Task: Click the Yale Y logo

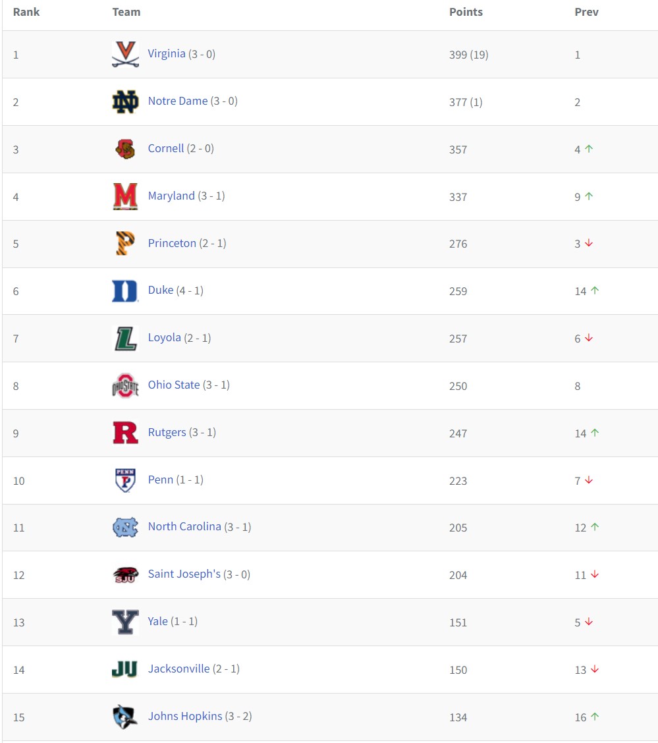Action: 126,622
